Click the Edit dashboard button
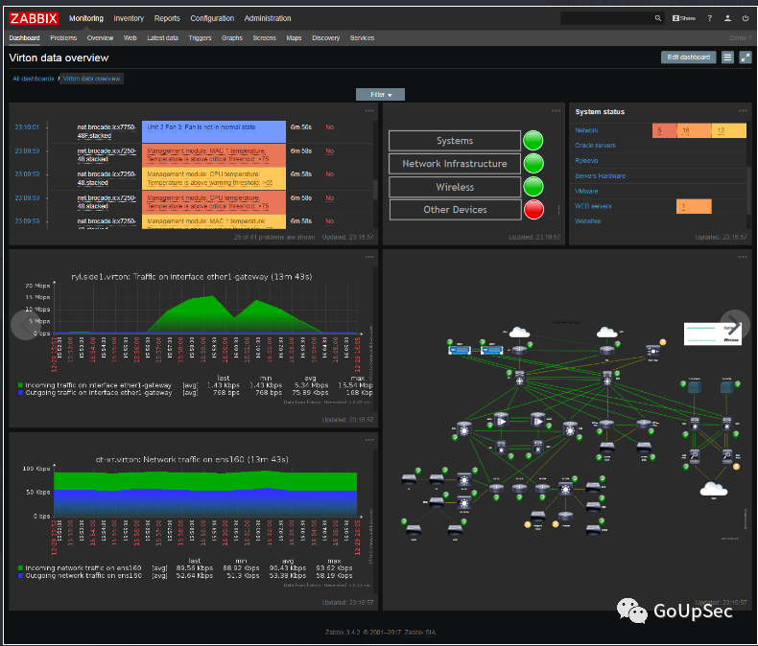 coord(688,58)
